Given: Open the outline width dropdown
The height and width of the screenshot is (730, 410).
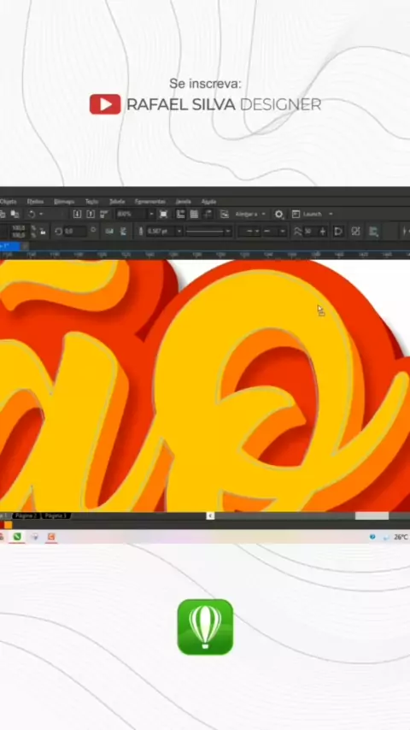Looking at the screenshot, I should (x=179, y=231).
